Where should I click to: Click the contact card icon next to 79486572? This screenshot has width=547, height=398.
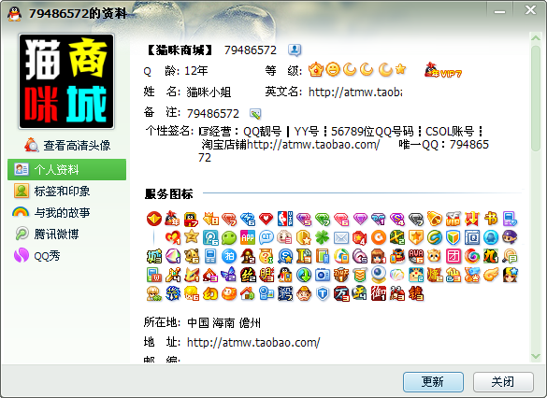pos(295,50)
